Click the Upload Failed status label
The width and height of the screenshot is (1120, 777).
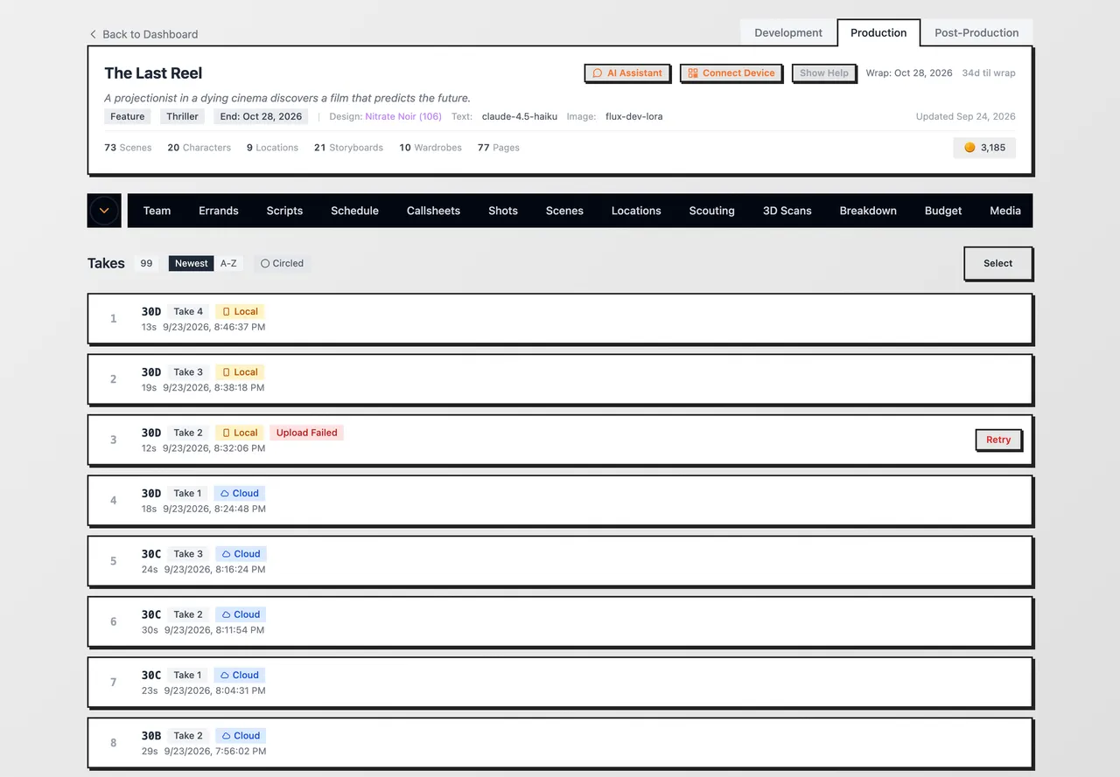(306, 433)
